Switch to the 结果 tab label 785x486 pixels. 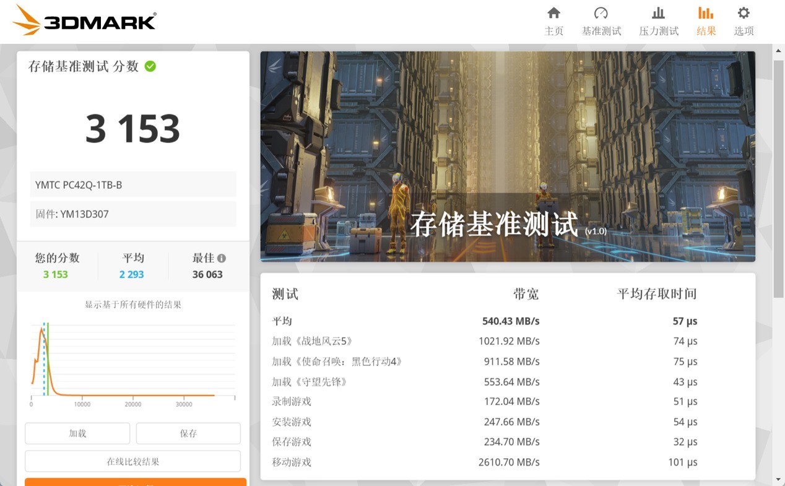706,31
